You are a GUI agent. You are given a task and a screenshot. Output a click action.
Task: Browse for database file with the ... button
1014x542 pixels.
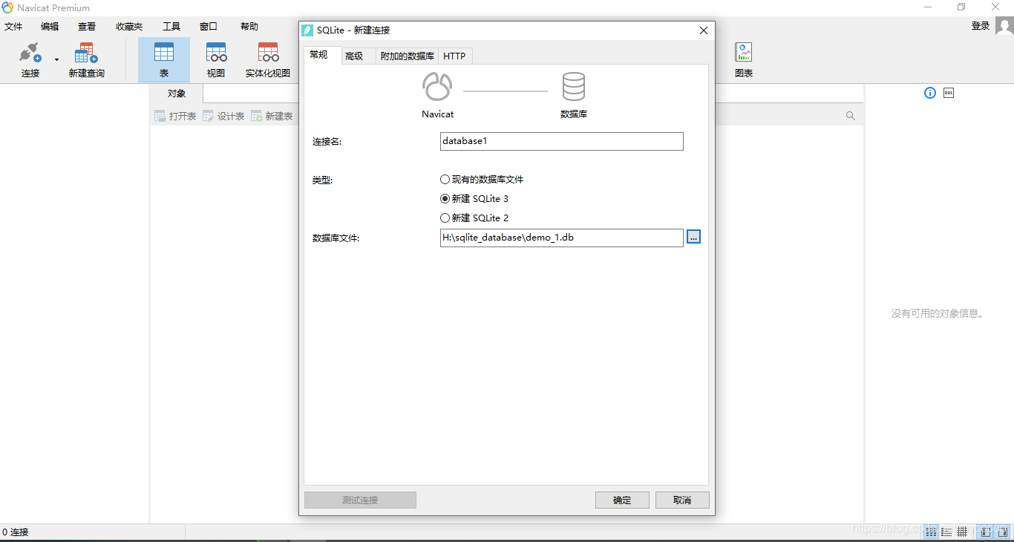click(693, 237)
